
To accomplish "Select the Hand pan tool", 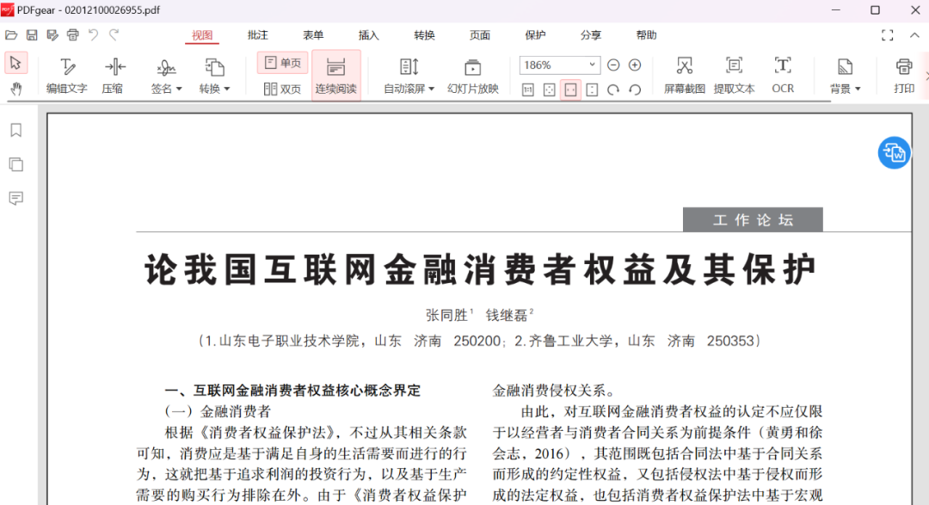I will pyautogui.click(x=15, y=86).
